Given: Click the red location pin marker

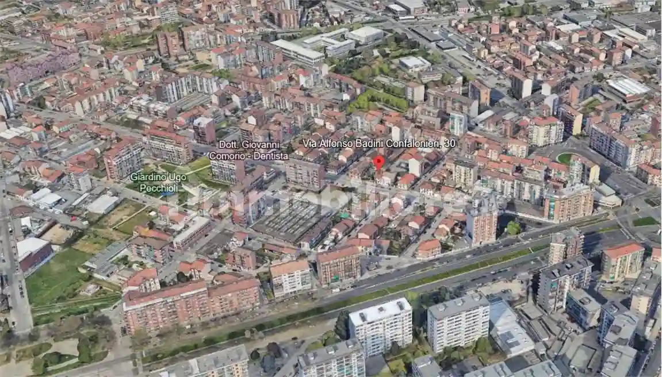Looking at the screenshot, I should 378,162.
